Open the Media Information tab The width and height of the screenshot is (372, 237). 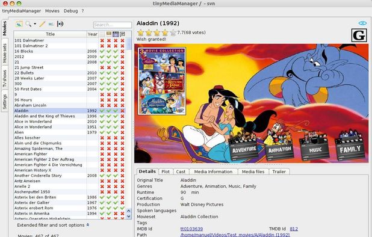pyautogui.click(x=213, y=171)
